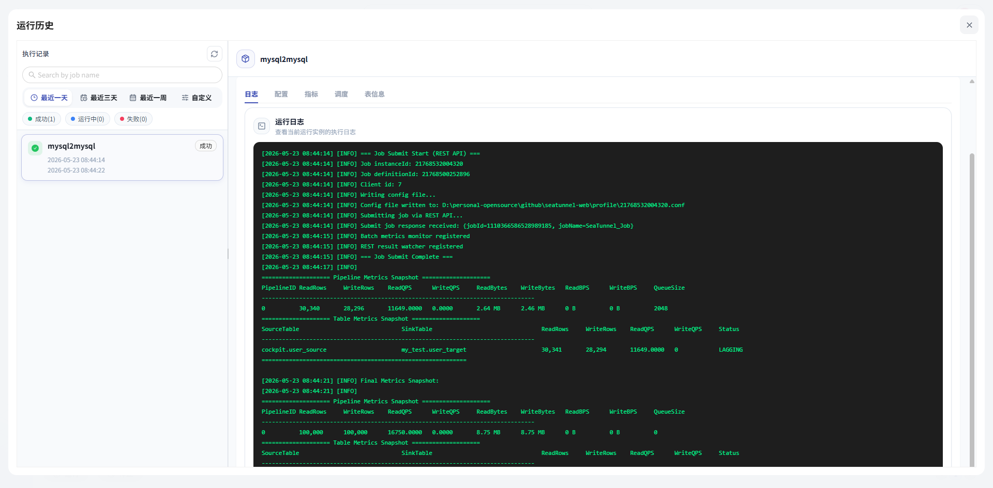This screenshot has width=993, height=488.
Task: Click the Final Metrics Snapshot log line
Action: pyautogui.click(x=350, y=381)
